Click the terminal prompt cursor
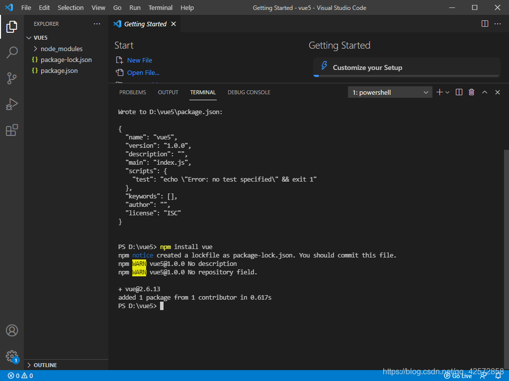Viewport: 509px width, 381px height. pyautogui.click(x=162, y=306)
